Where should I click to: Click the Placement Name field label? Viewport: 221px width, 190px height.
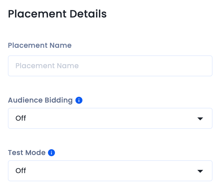(x=40, y=45)
